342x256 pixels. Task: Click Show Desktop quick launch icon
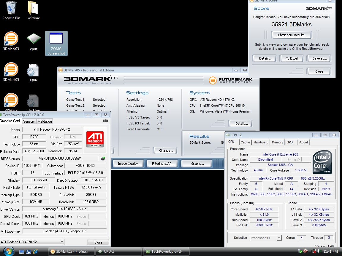tap(22, 252)
